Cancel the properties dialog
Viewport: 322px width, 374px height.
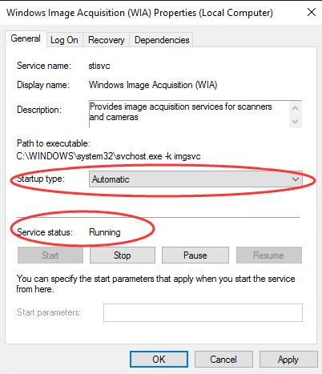[x=223, y=360]
